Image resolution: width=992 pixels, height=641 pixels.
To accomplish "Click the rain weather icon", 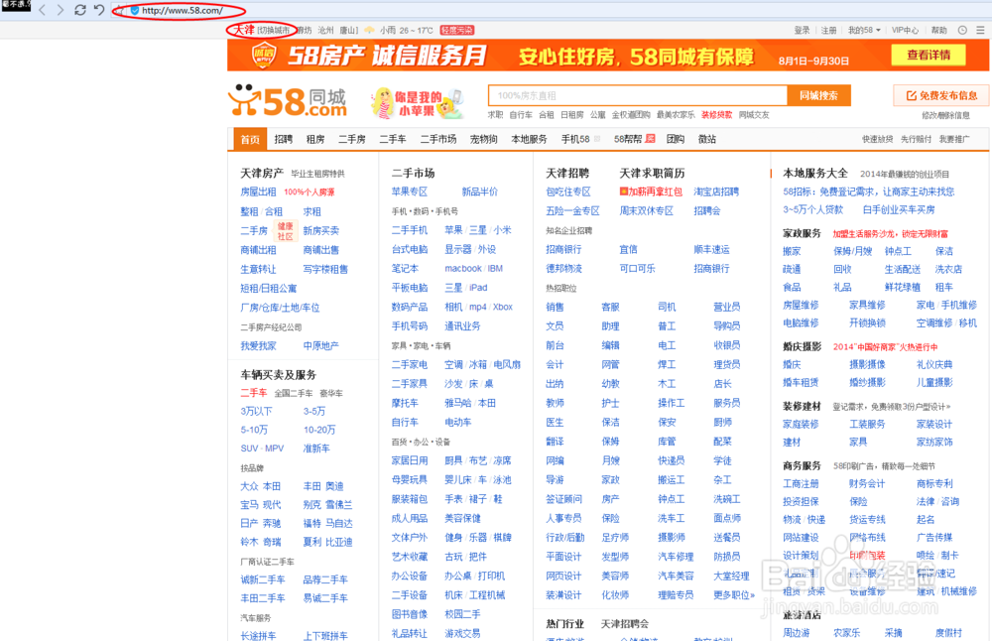I will (369, 30).
